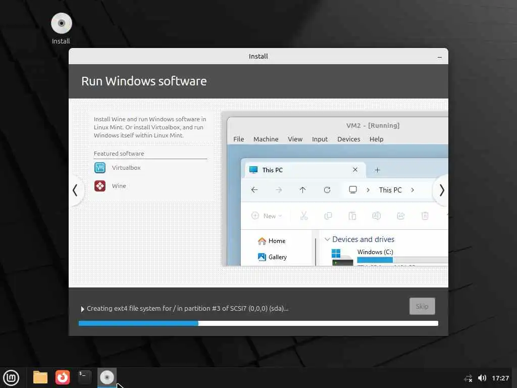Open the Install desktop icon
The height and width of the screenshot is (388, 517).
pyautogui.click(x=61, y=28)
